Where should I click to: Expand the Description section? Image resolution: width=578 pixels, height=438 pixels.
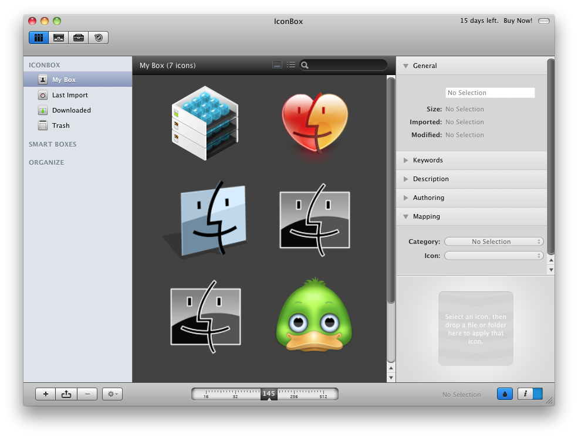pyautogui.click(x=406, y=179)
